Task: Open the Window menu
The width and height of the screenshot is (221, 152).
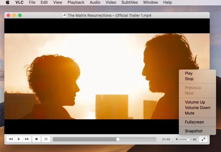Action: tap(151, 2)
